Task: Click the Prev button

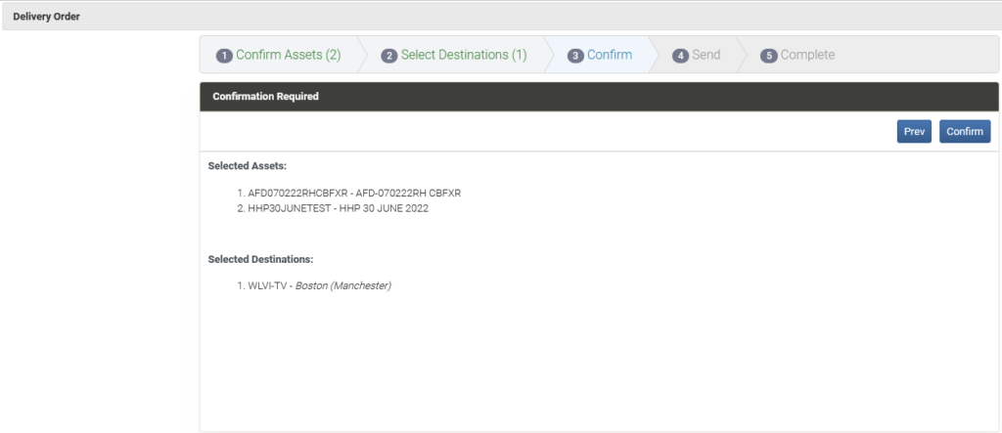Action: coord(914,132)
